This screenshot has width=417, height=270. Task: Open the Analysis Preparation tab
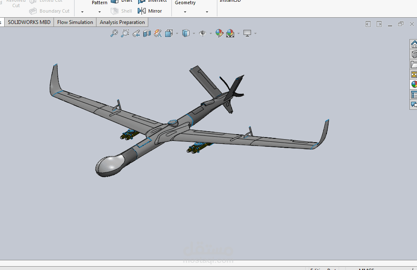coord(122,22)
